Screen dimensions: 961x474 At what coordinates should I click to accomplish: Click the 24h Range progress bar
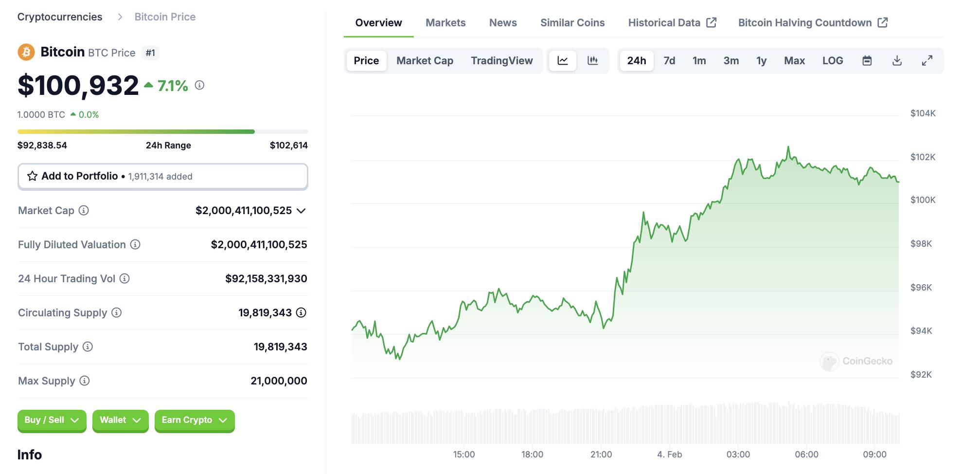163,131
